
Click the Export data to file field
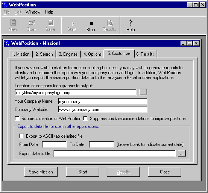click(x=114, y=153)
